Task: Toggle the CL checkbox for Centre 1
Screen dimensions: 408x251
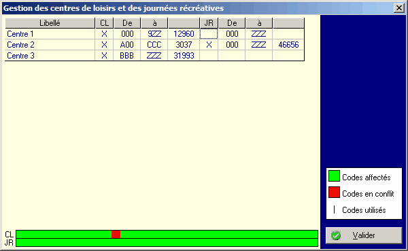Action: [104, 34]
